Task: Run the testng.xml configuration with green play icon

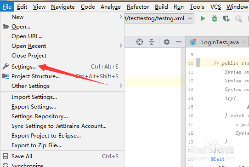Action: (203, 18)
